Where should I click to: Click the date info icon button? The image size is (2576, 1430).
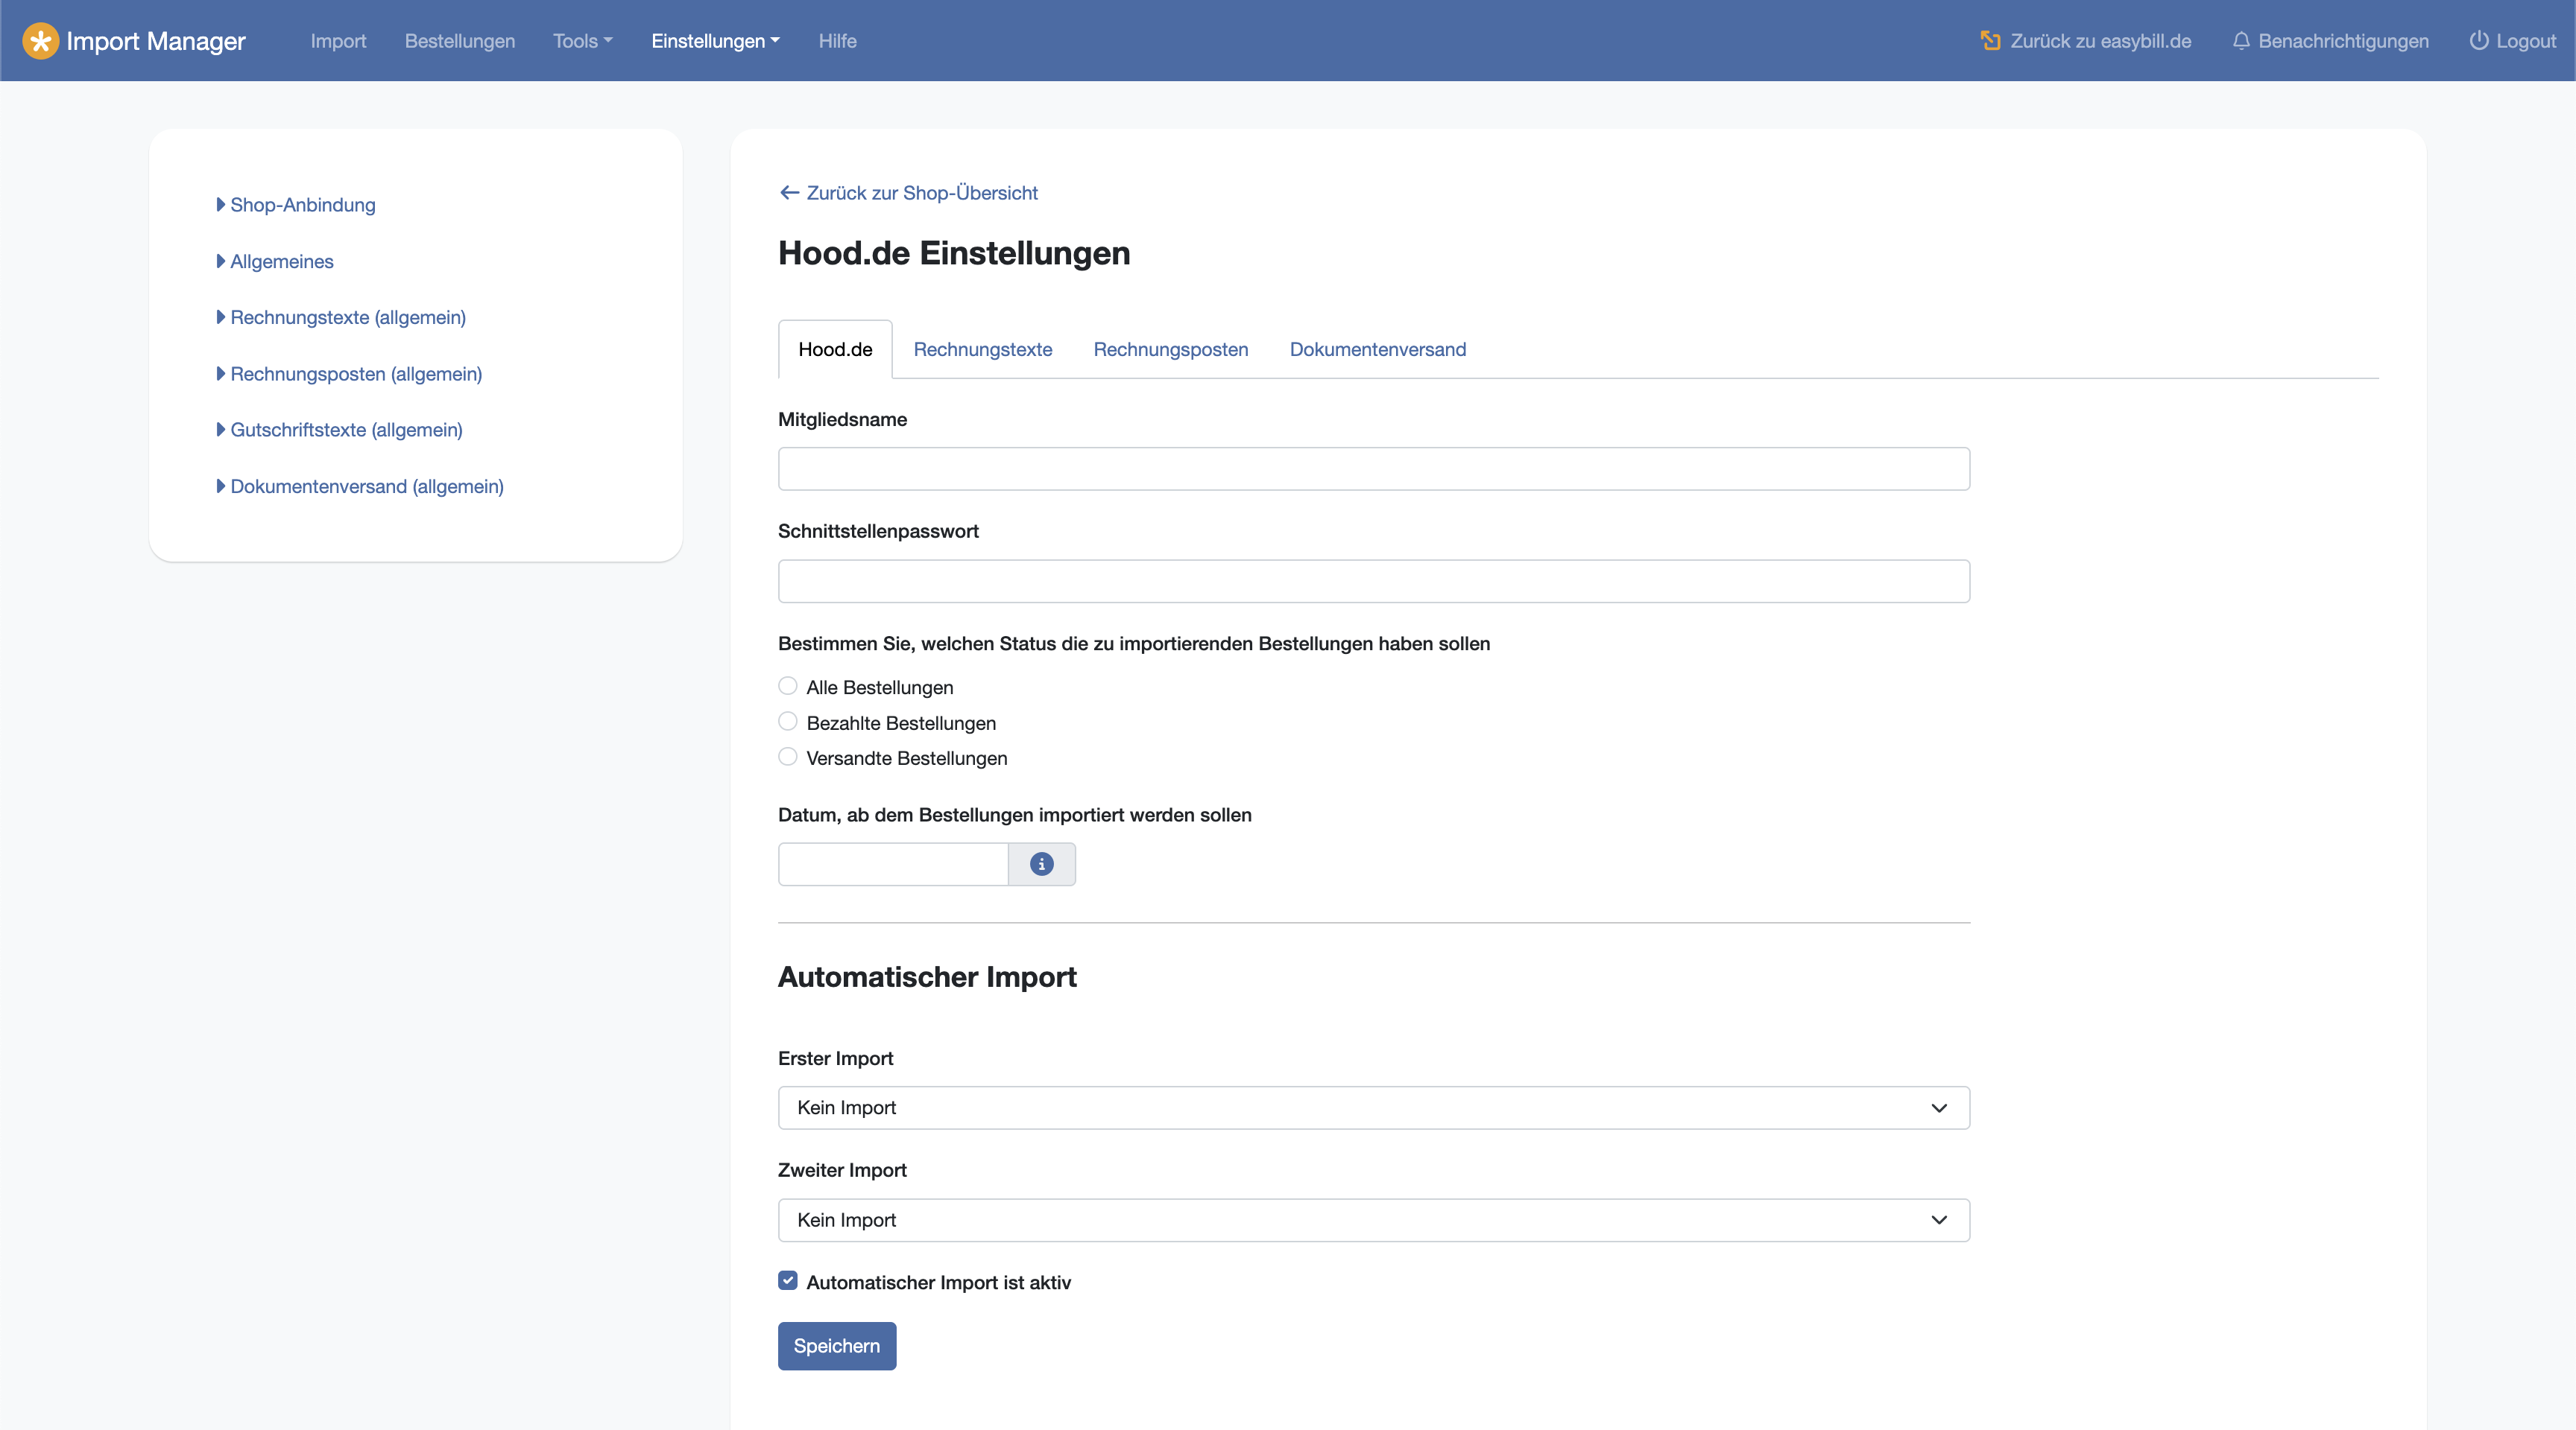click(x=1041, y=865)
